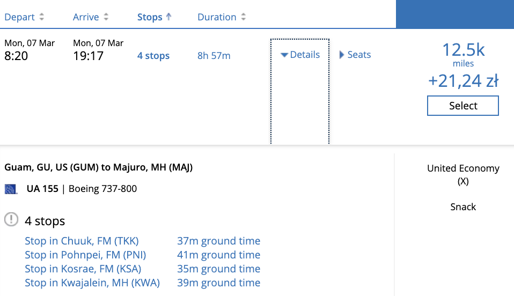Click the Stops ascending arrow icon
This screenshot has width=514, height=296.
click(x=168, y=17)
